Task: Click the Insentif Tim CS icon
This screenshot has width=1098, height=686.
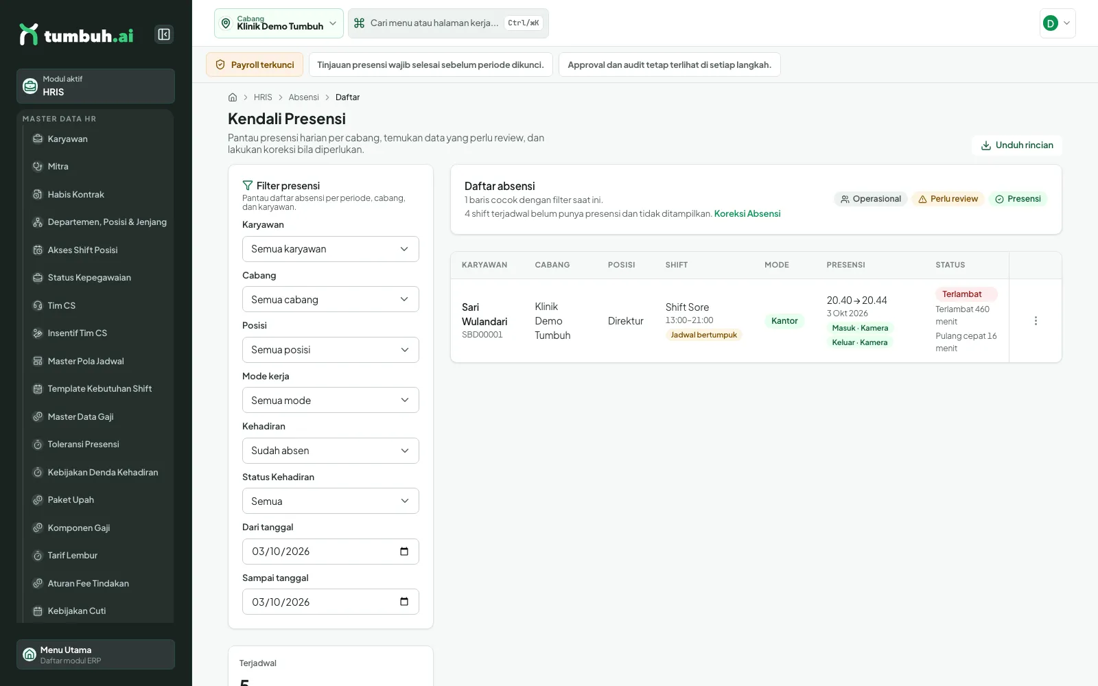Action: click(x=38, y=333)
